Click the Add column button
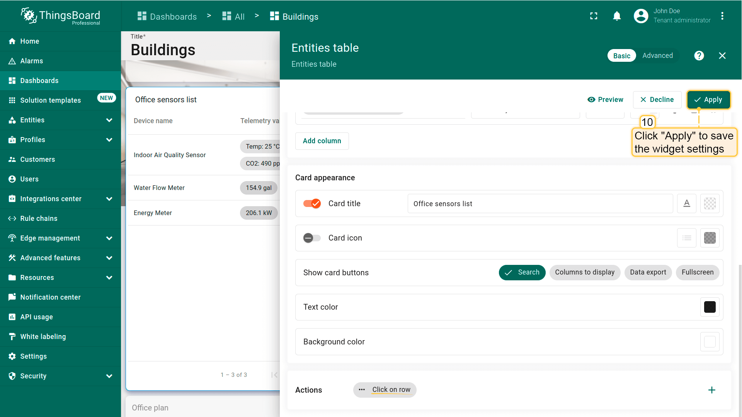This screenshot has height=417, width=742. click(x=322, y=141)
